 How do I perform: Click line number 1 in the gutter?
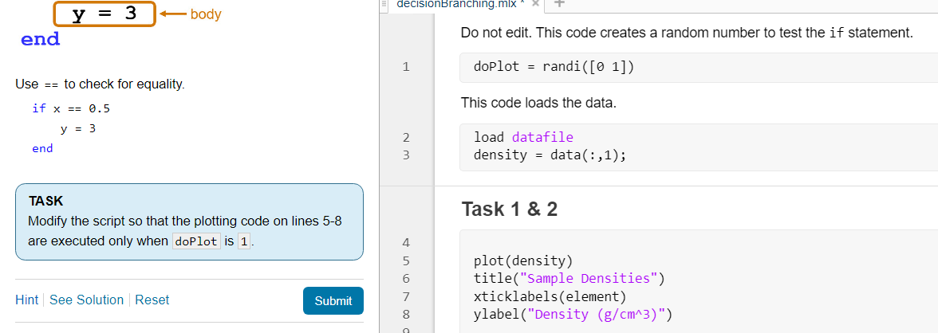pyautogui.click(x=406, y=67)
